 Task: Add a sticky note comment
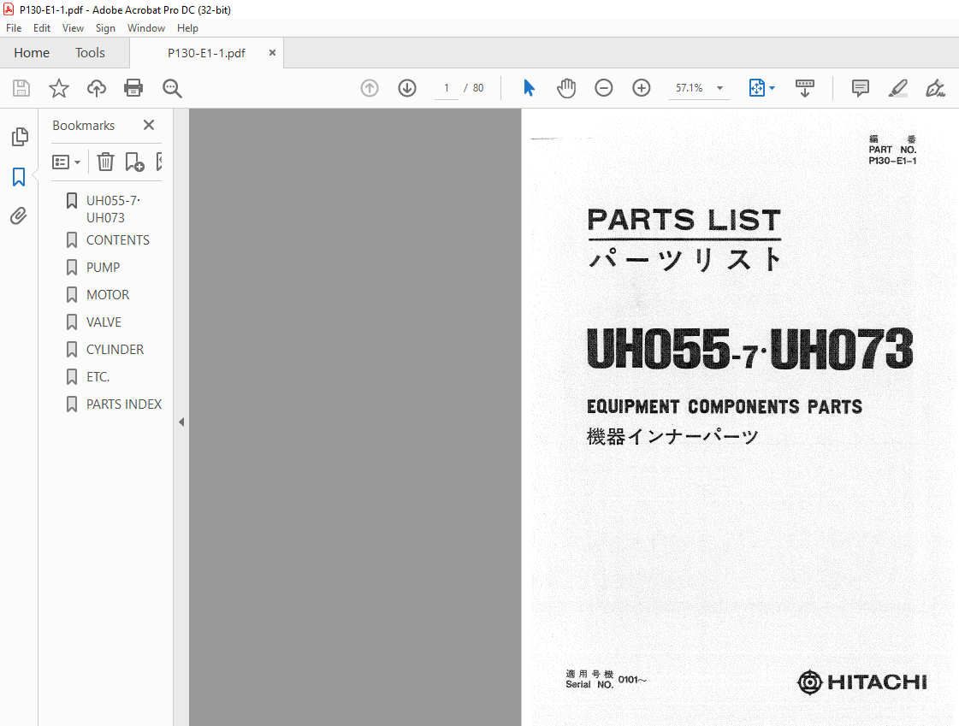tap(860, 89)
